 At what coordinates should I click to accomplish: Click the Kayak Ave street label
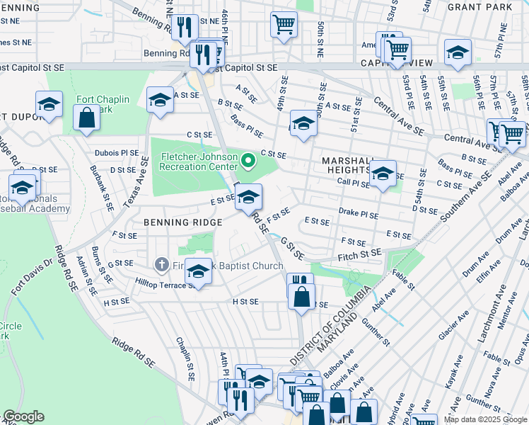454,371
